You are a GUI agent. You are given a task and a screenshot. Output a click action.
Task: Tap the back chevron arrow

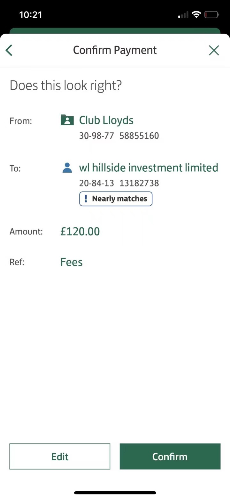coord(9,50)
